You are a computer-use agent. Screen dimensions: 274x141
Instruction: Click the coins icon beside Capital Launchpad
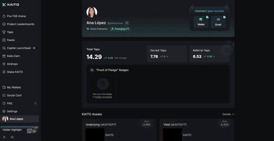coord(4,48)
